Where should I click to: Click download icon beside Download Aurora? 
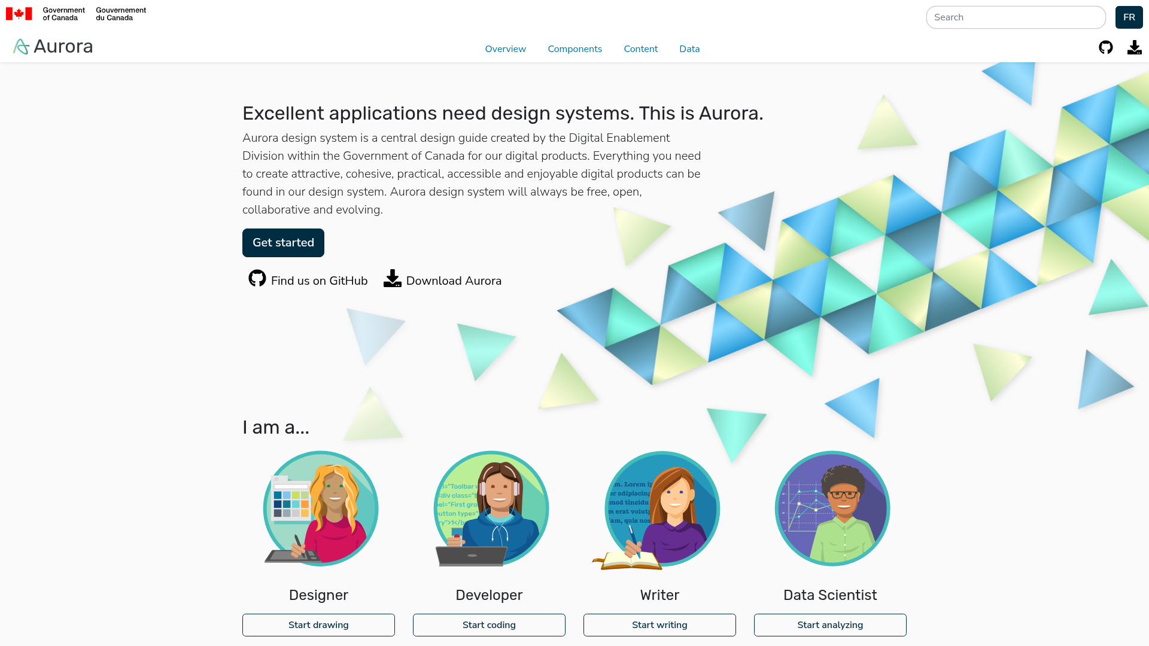click(393, 278)
